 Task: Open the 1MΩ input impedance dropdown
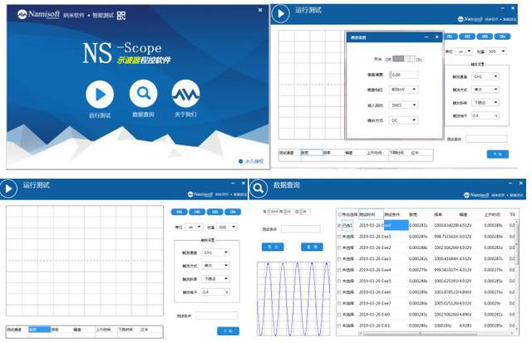[x=404, y=105]
